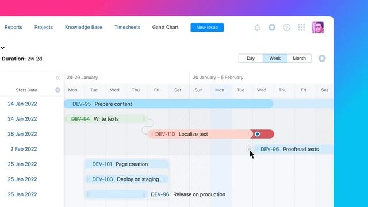Image resolution: width=368 pixels, height=207 pixels.
Task: Open the Reports tab
Action: [x=13, y=27]
